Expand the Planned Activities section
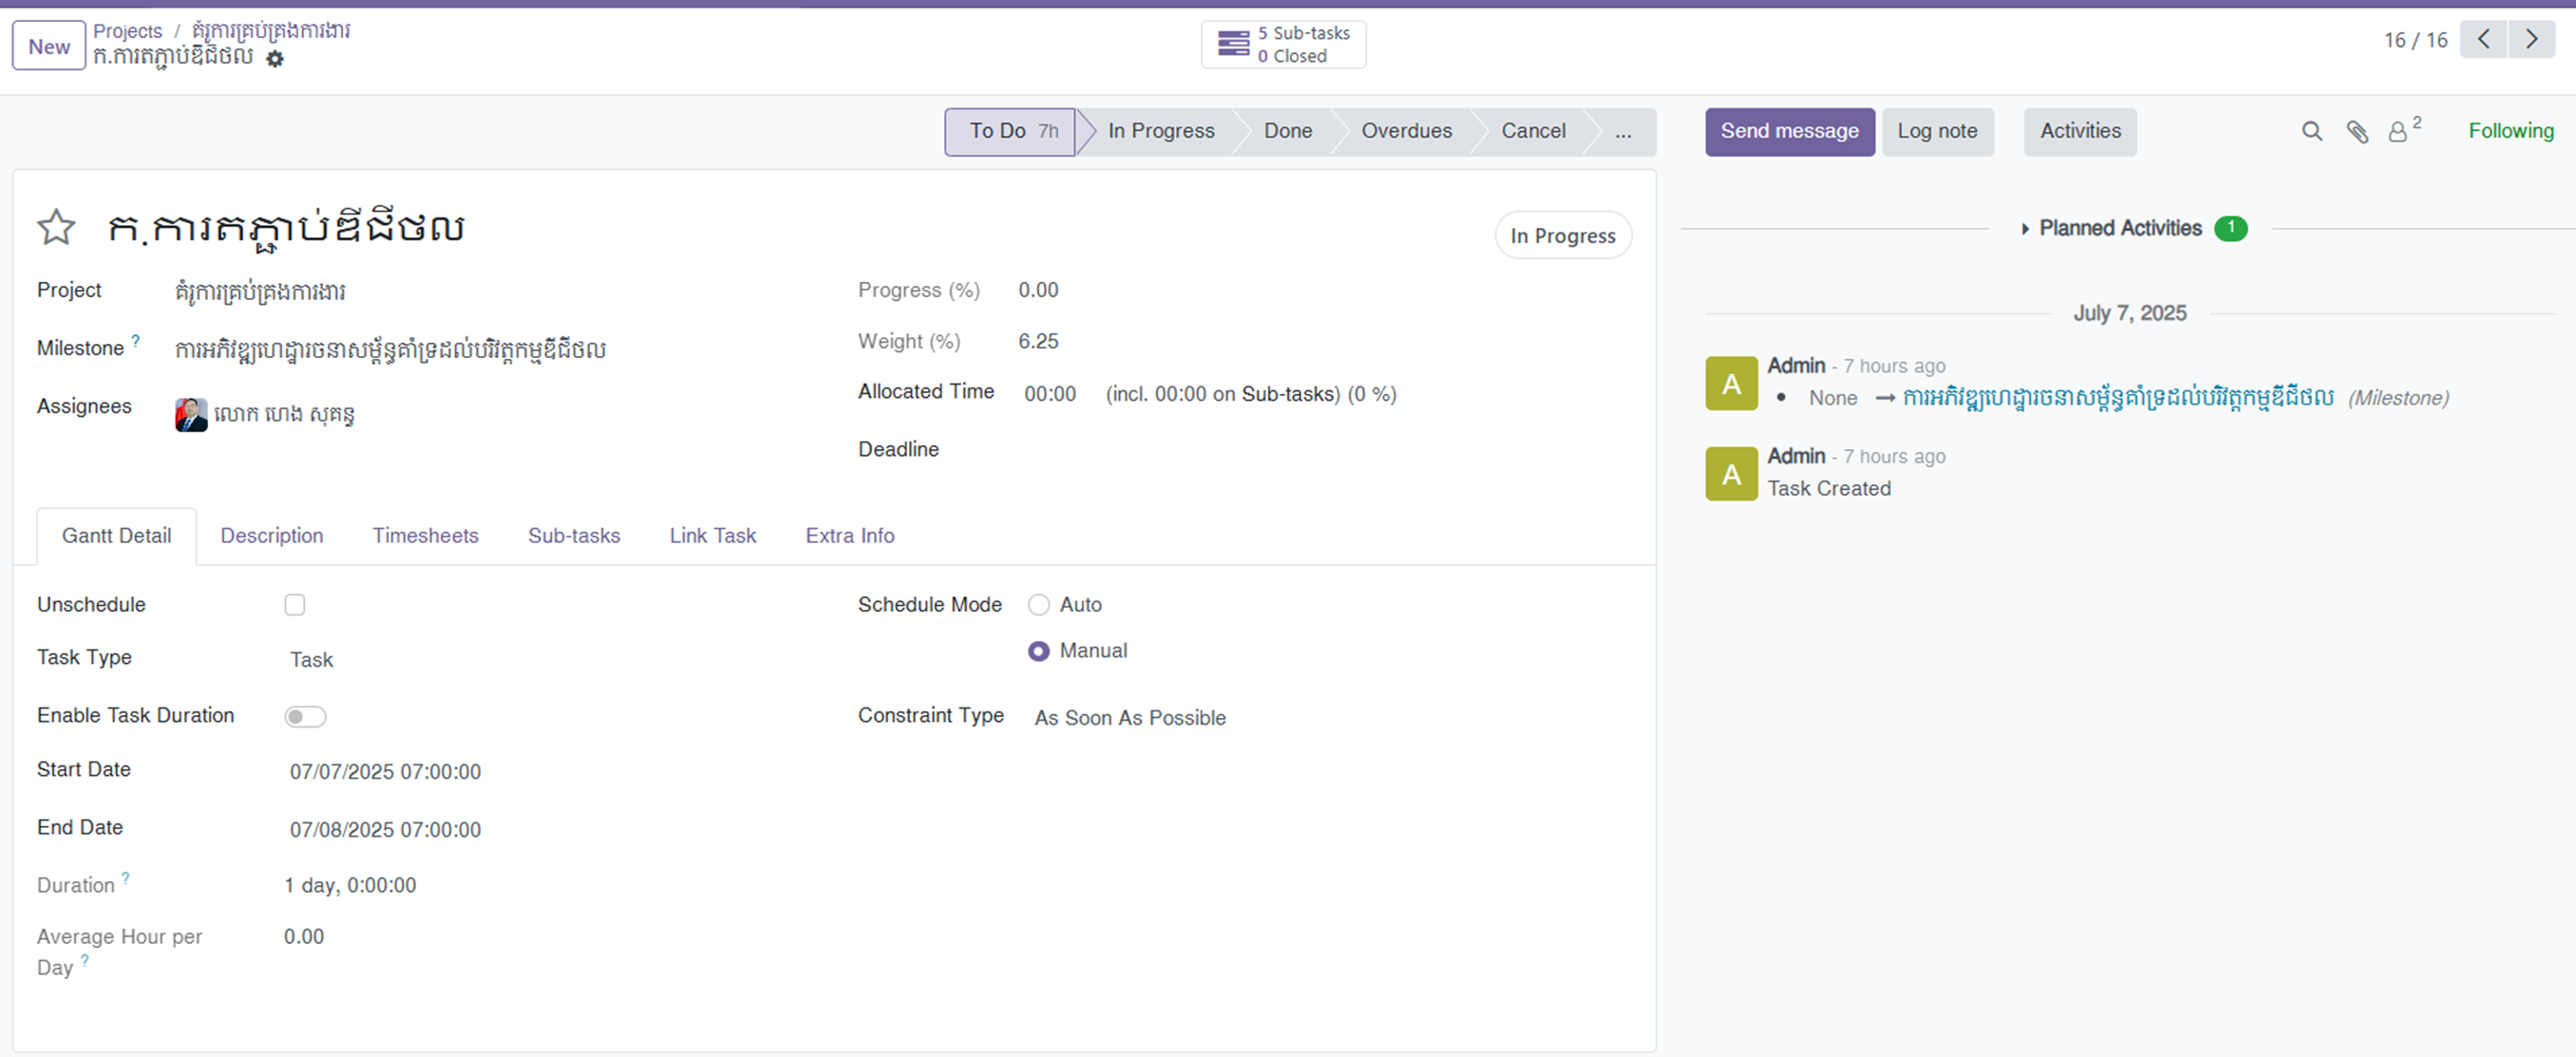 [x=2118, y=229]
